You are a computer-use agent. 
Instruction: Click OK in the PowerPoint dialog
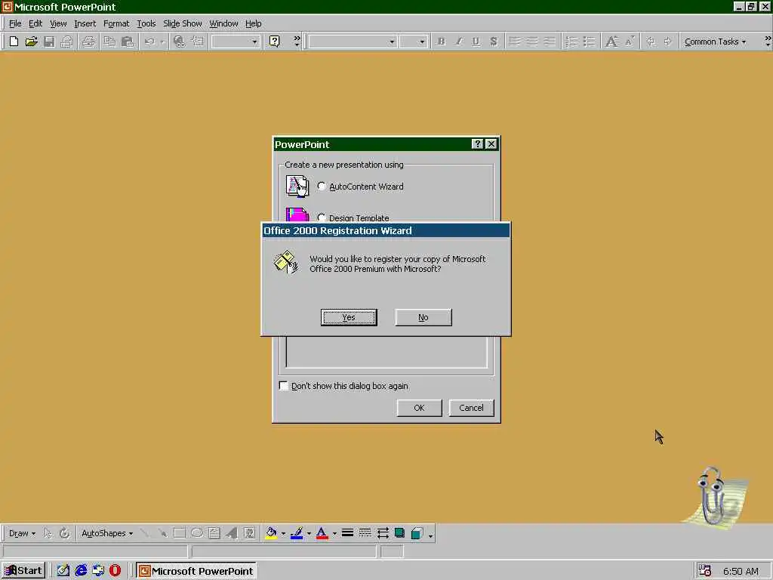pyautogui.click(x=419, y=407)
